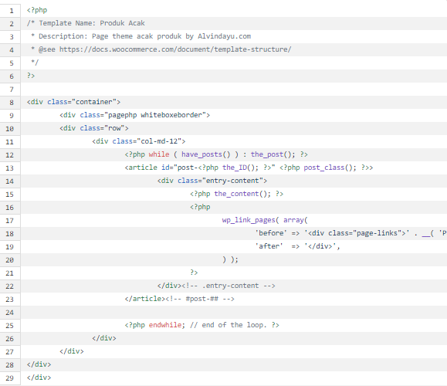
Task: Click the 'Template Name: Produk Acak' comment
Action: click(x=92, y=23)
